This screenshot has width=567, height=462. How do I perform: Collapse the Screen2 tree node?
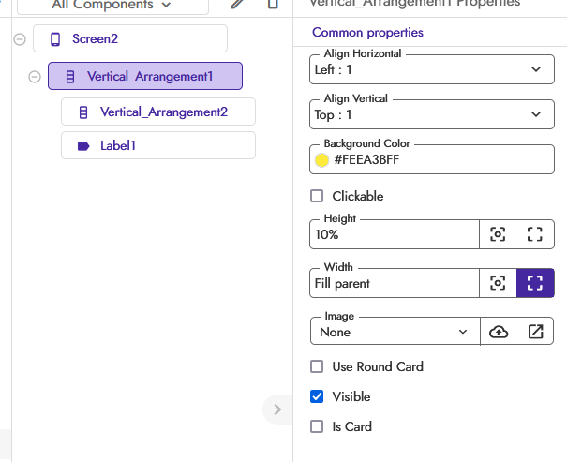[x=20, y=39]
